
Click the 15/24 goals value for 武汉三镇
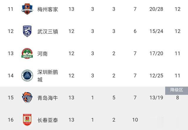coord(156,31)
